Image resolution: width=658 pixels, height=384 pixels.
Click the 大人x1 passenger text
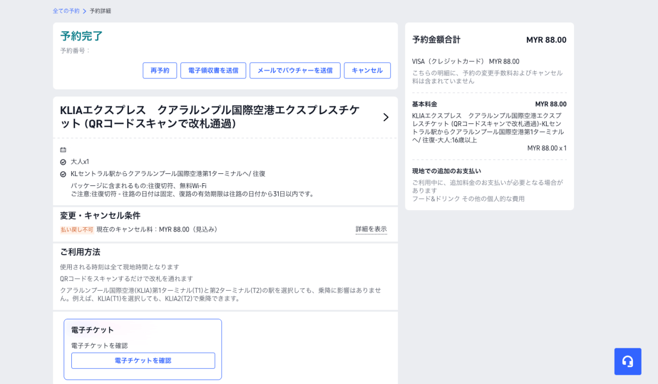pyautogui.click(x=80, y=162)
